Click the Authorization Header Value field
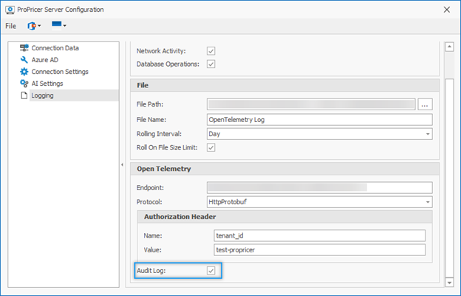This screenshot has width=461, height=296. point(320,250)
